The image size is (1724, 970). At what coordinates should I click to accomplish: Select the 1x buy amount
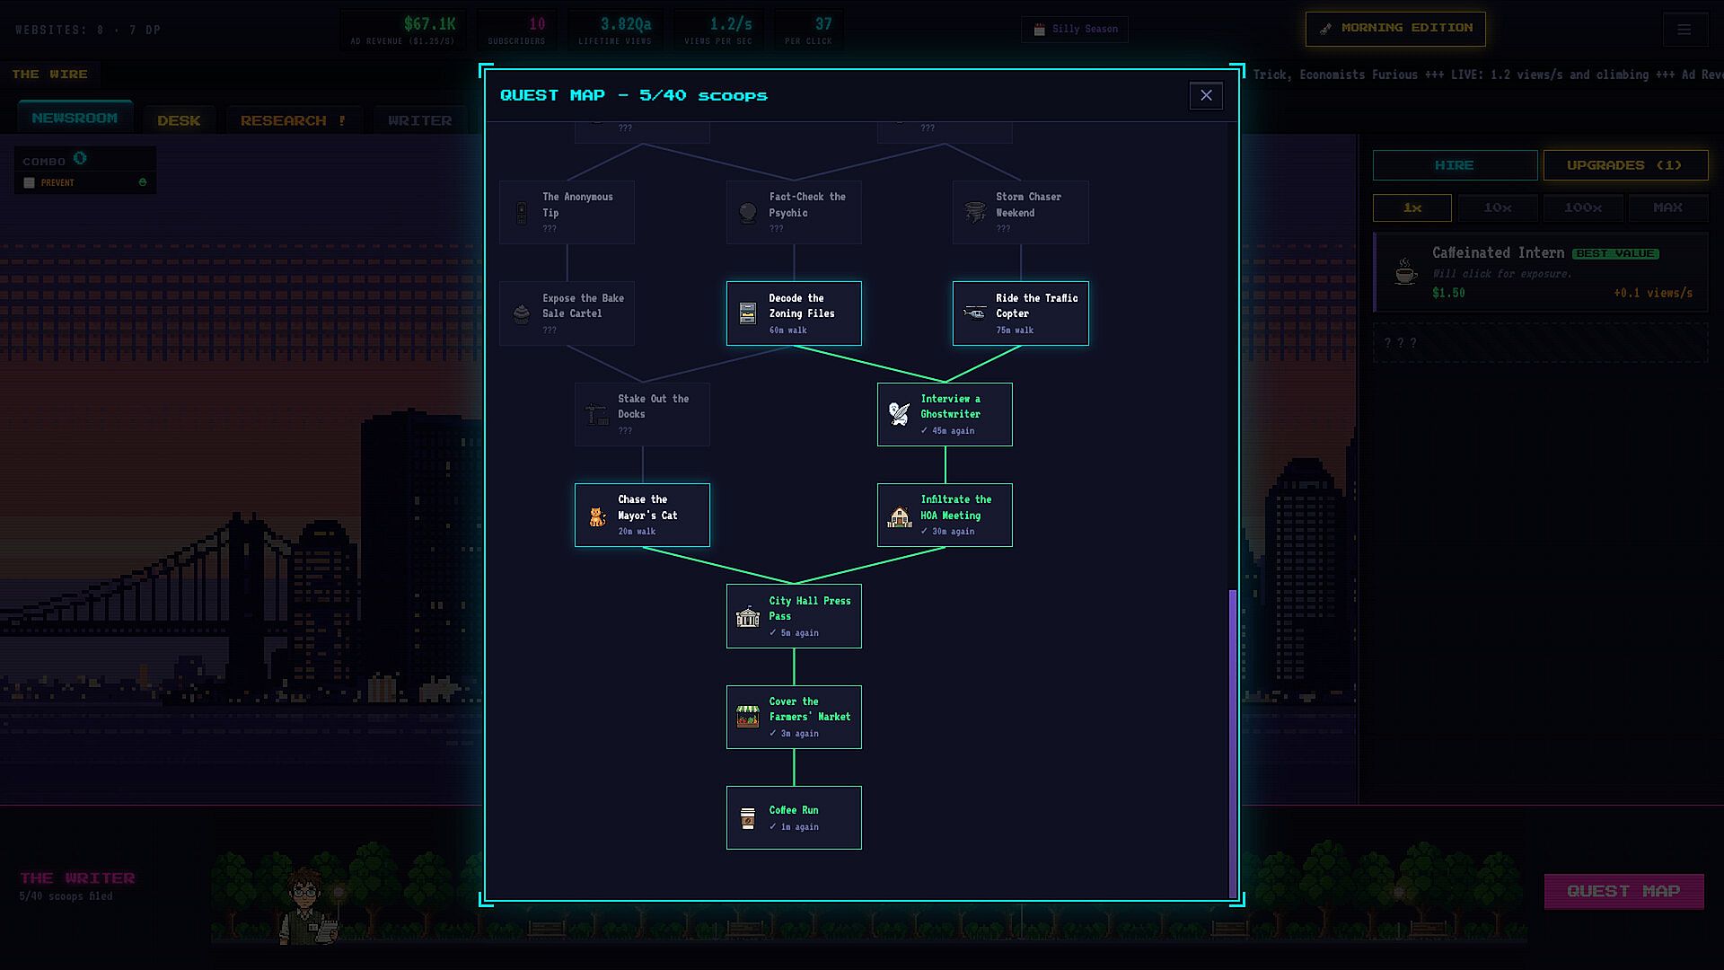click(1412, 207)
